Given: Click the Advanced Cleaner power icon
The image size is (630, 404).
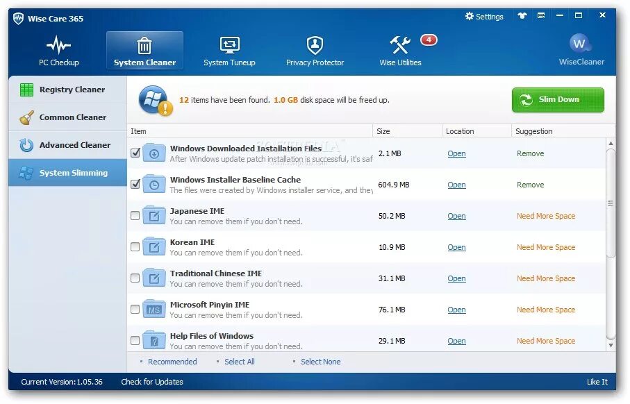Looking at the screenshot, I should coord(26,145).
